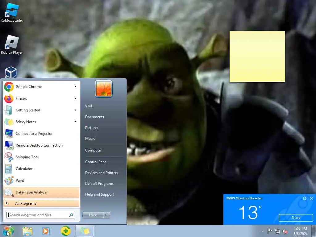Open the Snipping Tool
The width and height of the screenshot is (316, 237).
42,157
